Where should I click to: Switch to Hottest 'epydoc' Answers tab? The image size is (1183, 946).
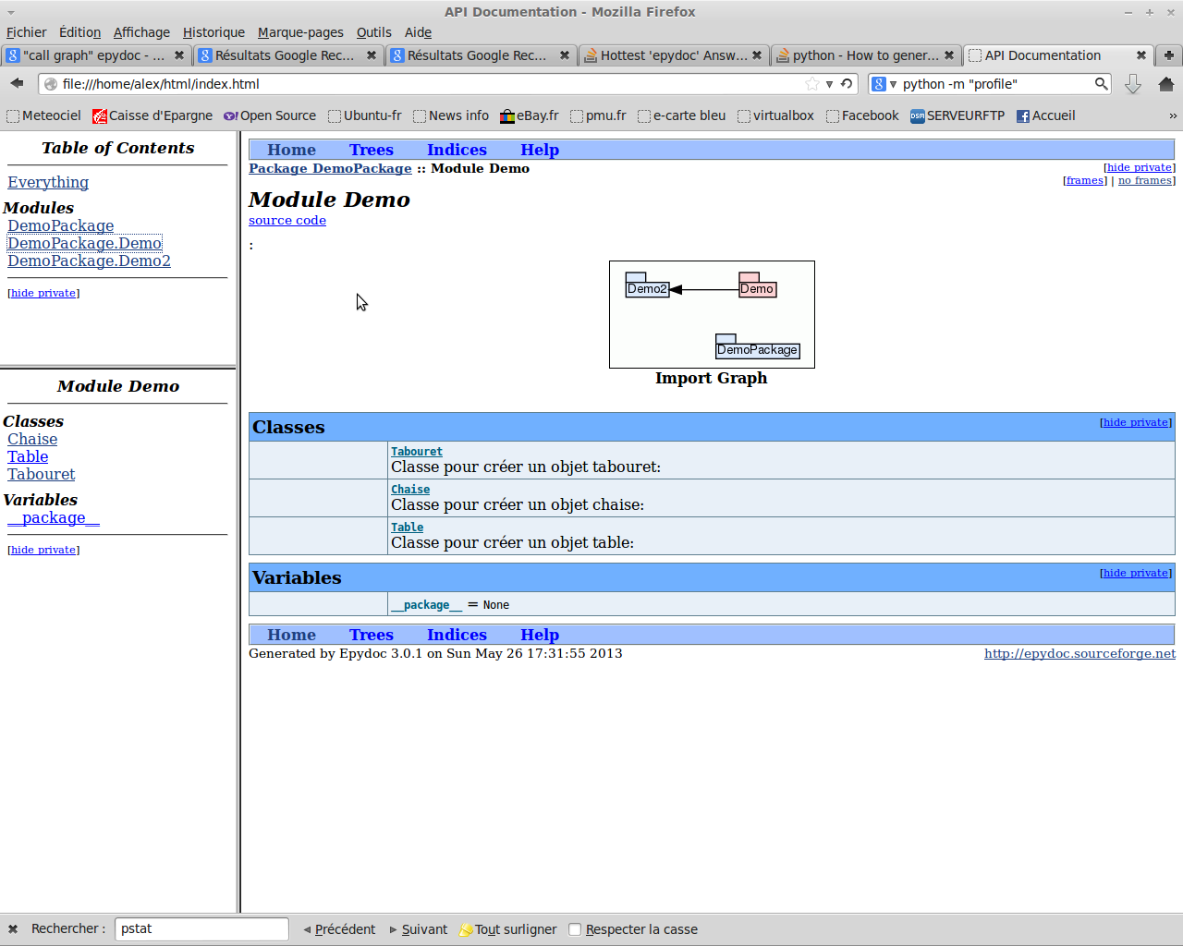[x=673, y=55]
